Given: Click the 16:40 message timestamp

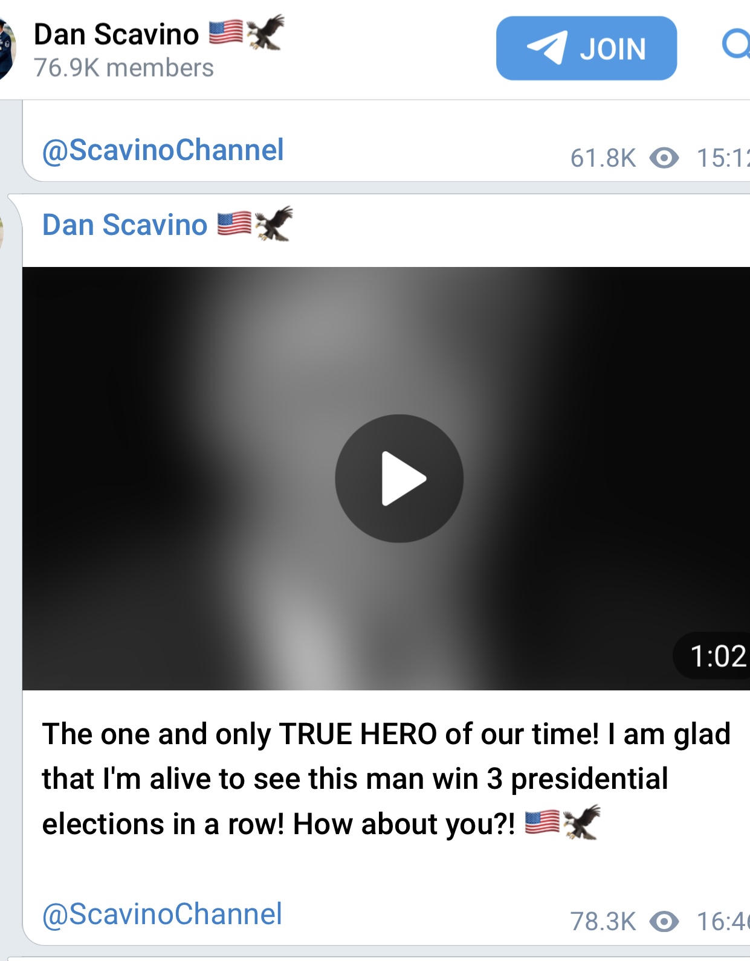Looking at the screenshot, I should (723, 922).
